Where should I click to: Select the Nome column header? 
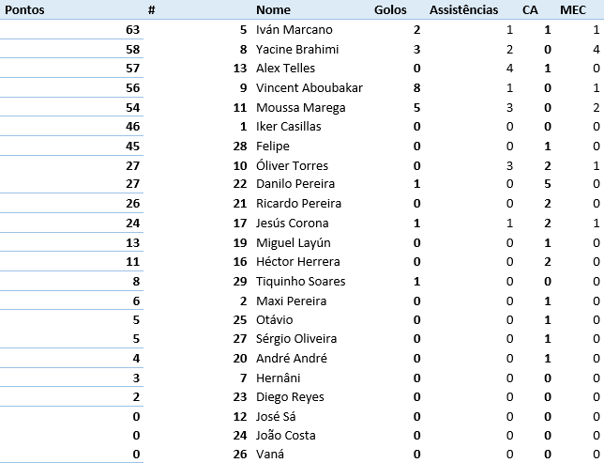point(274,10)
